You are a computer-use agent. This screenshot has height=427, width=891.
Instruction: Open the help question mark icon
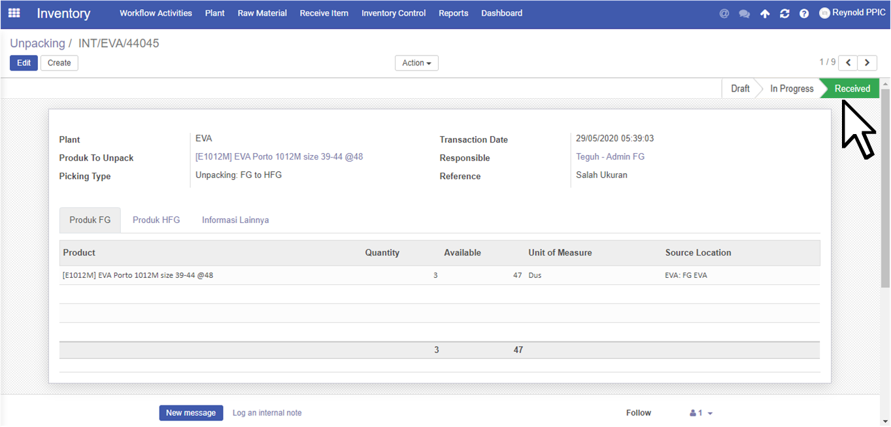coord(804,13)
